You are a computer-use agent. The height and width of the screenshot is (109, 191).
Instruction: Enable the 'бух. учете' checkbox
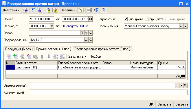(146, 19)
